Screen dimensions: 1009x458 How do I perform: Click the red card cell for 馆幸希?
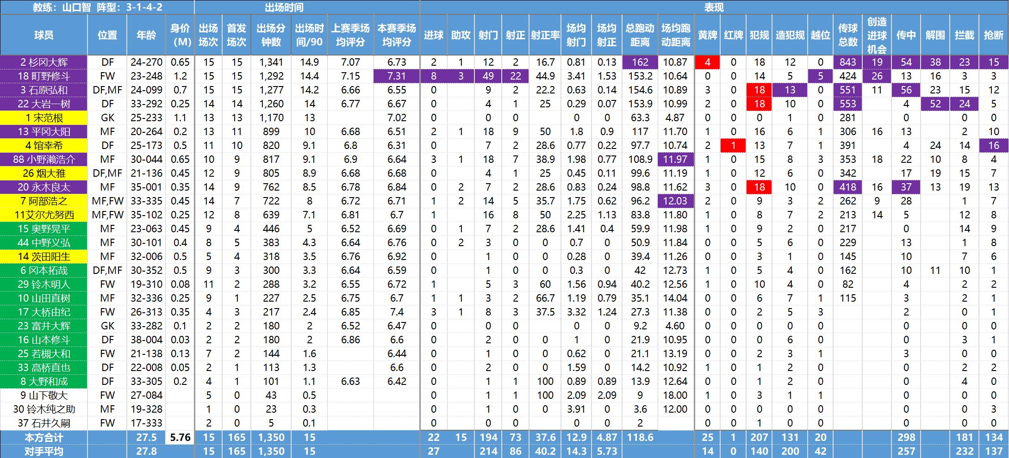[734, 145]
